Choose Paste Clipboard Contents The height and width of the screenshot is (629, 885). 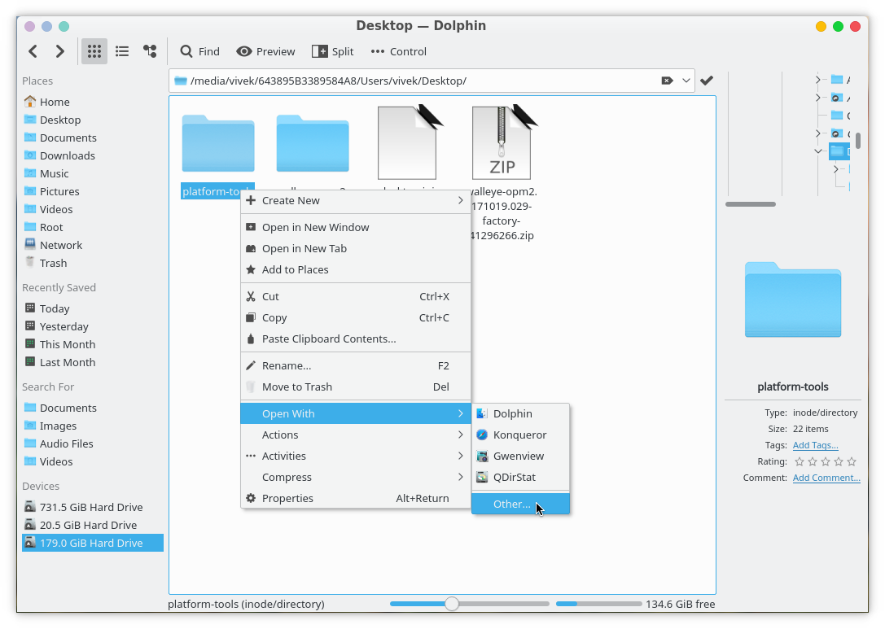[x=356, y=339]
